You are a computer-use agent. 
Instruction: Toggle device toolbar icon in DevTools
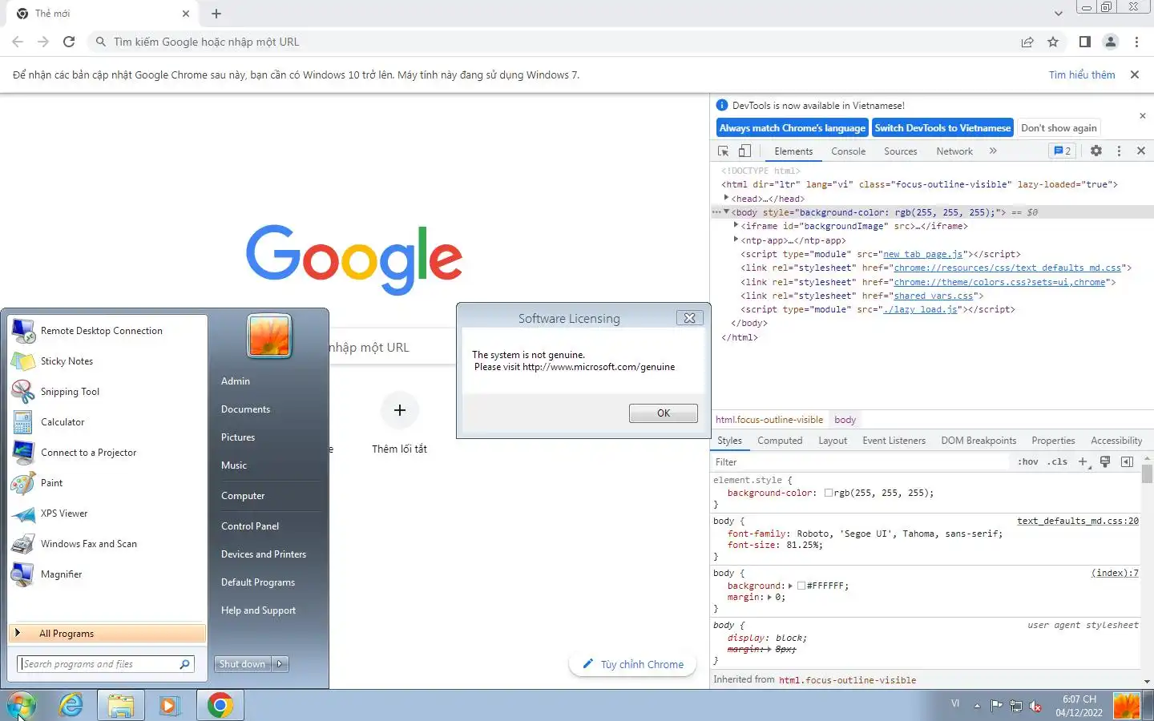(744, 151)
